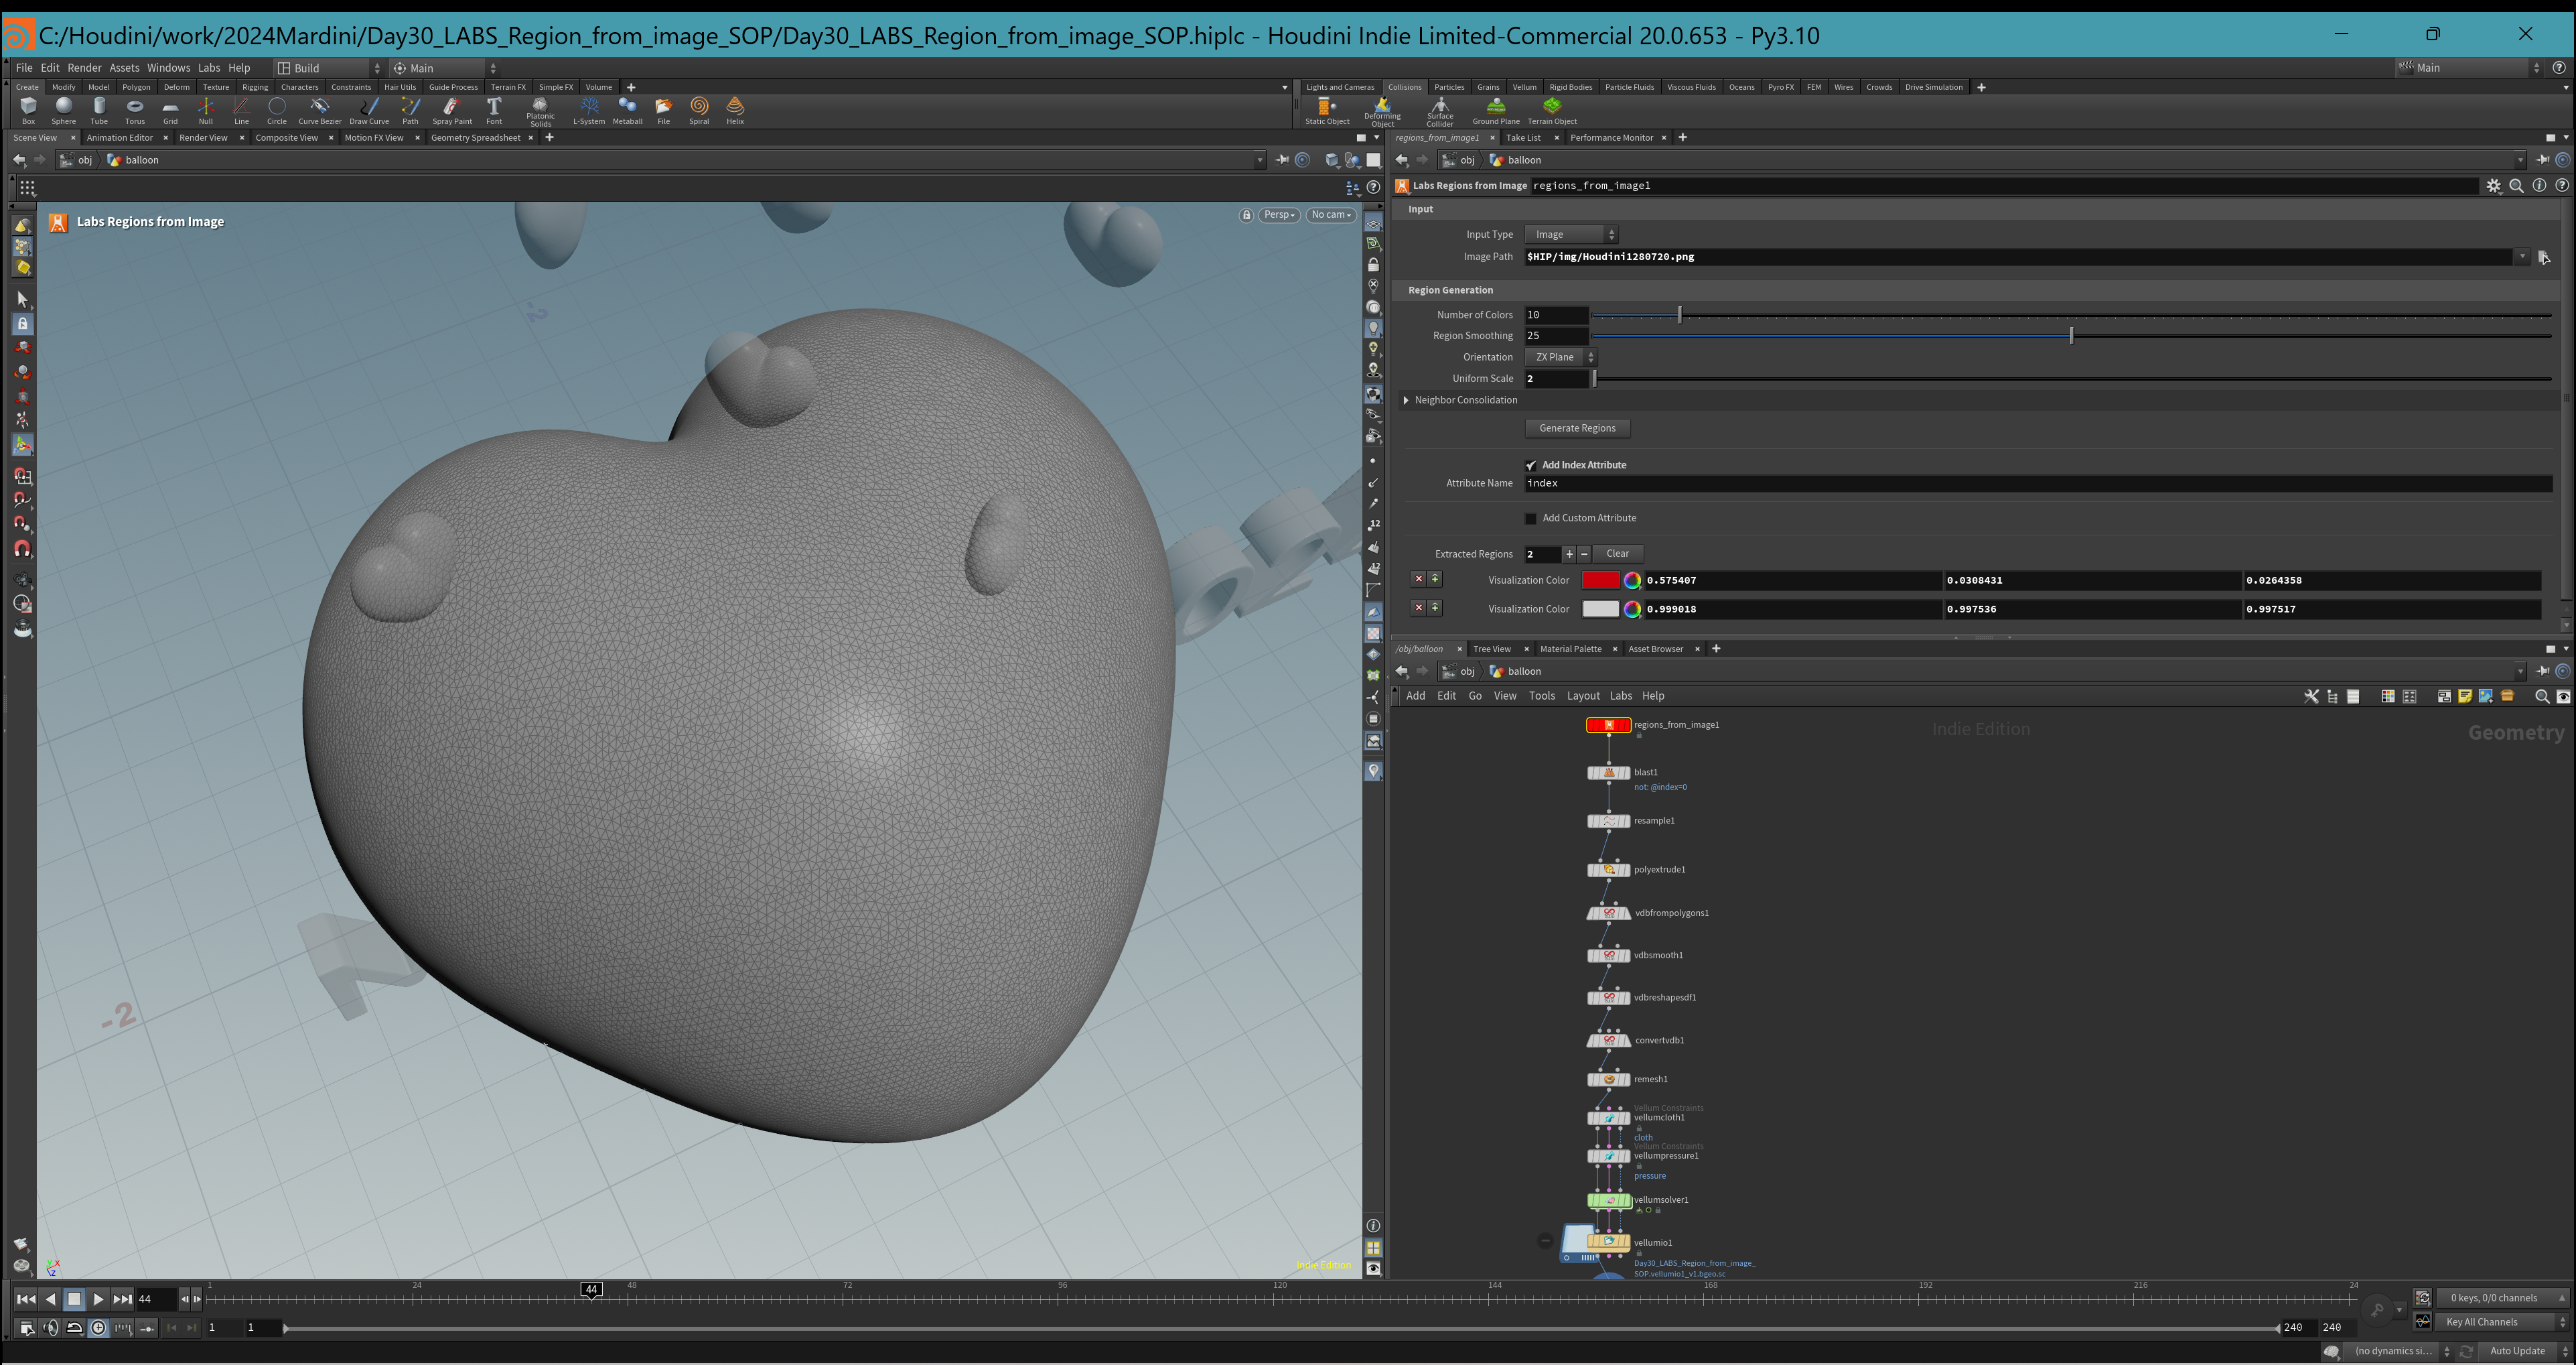Select the Helix shelf tool
This screenshot has width=2576, height=1365.
(x=735, y=110)
